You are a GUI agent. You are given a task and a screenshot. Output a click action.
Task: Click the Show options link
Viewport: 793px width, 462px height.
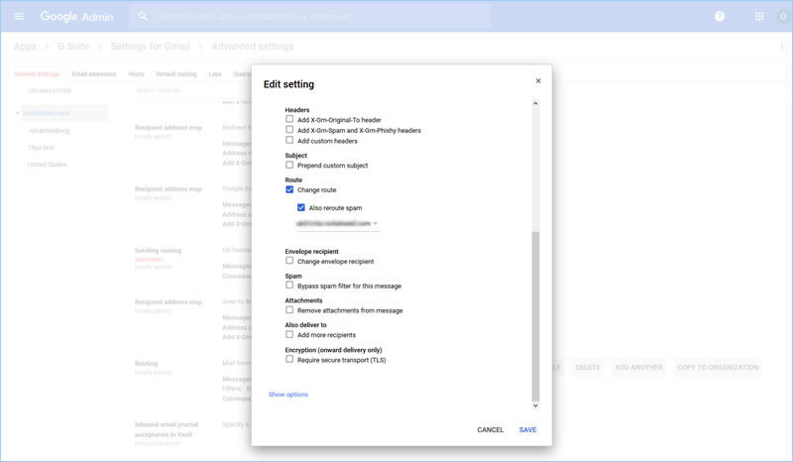(287, 395)
